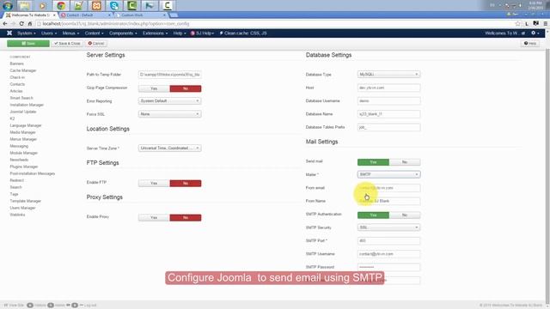Open the SJ Help menu
Viewport: 550px width, 309px height.
[x=203, y=33]
